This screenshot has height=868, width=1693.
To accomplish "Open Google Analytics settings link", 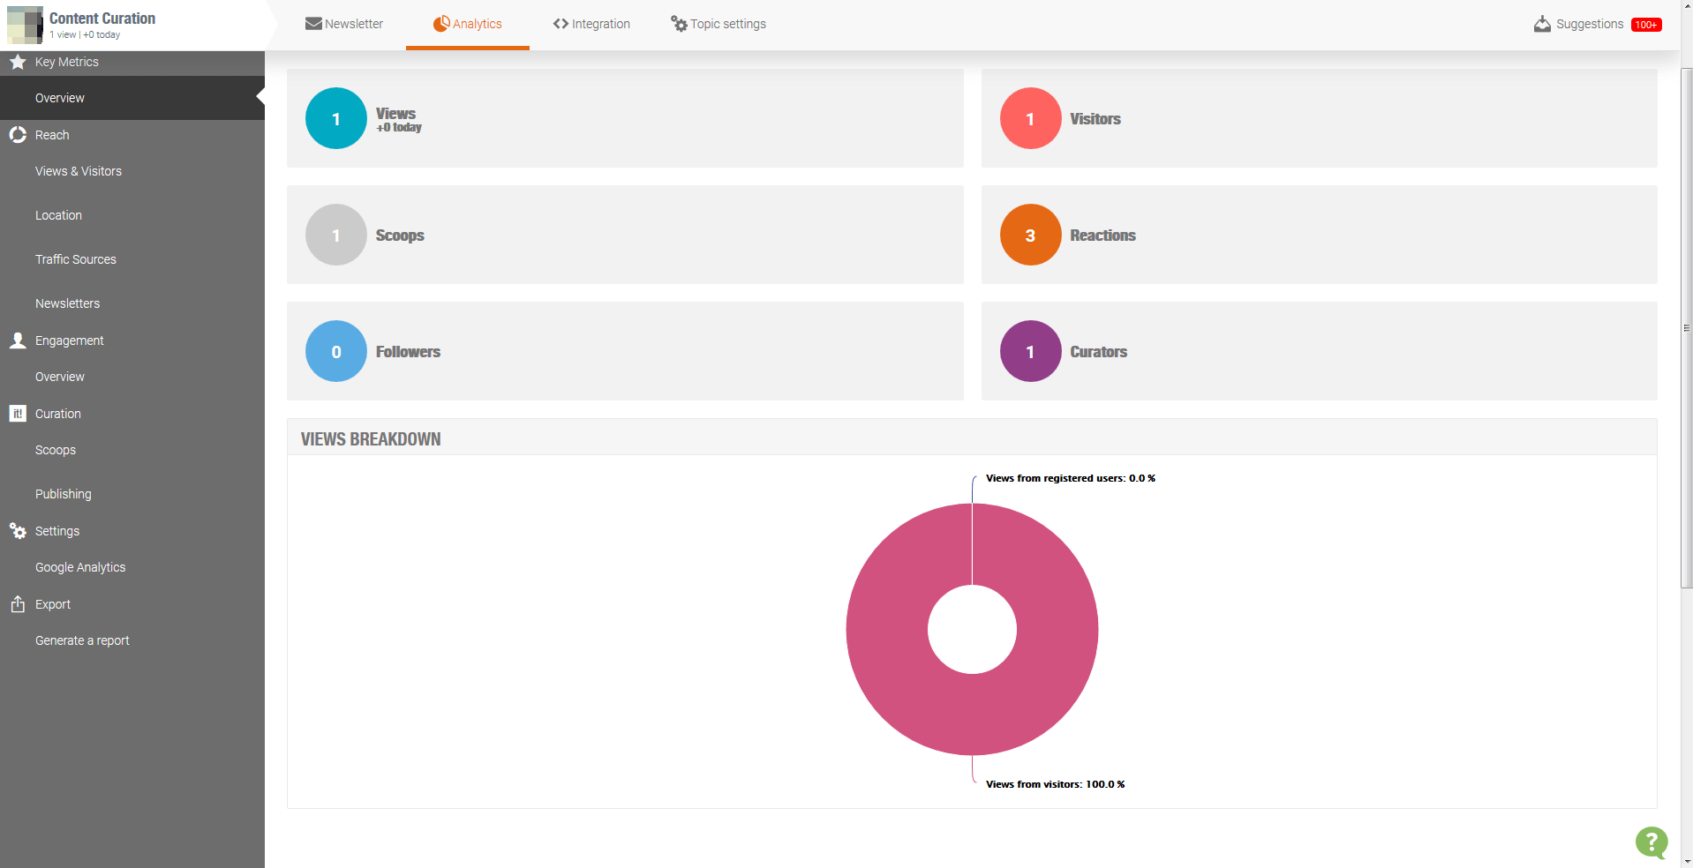I will (x=80, y=567).
